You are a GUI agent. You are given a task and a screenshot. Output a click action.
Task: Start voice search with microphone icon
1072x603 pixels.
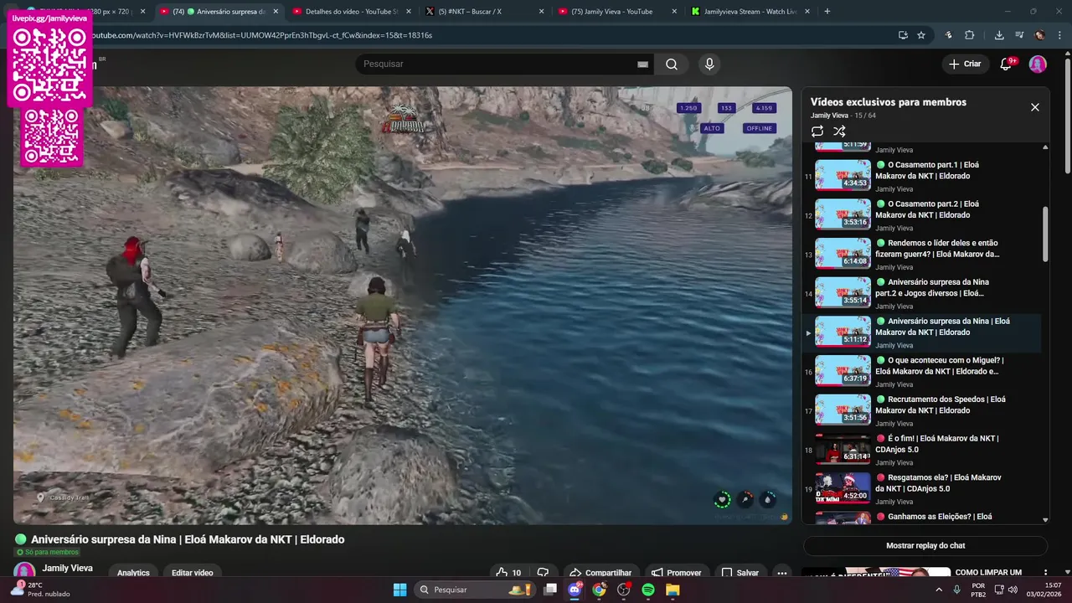(709, 64)
